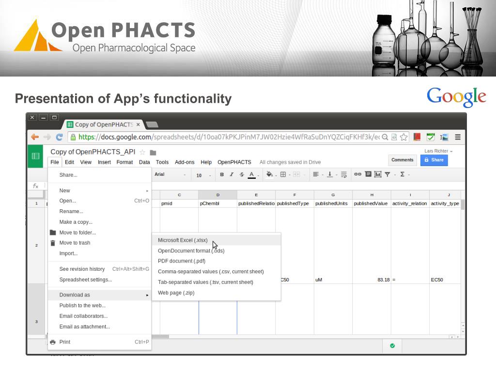Click the red book extension icon

point(417,137)
